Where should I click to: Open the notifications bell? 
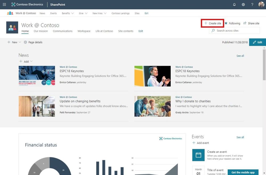(234, 5)
